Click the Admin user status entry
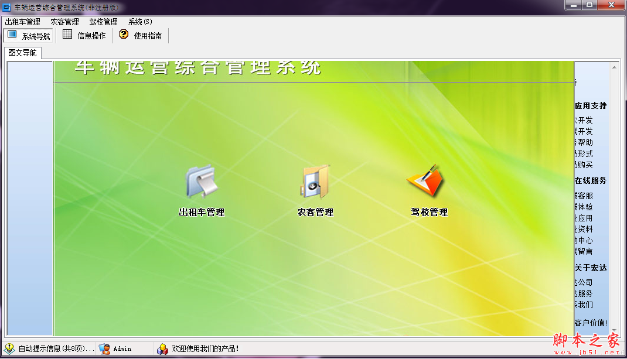This screenshot has height=359, width=627. click(x=115, y=348)
